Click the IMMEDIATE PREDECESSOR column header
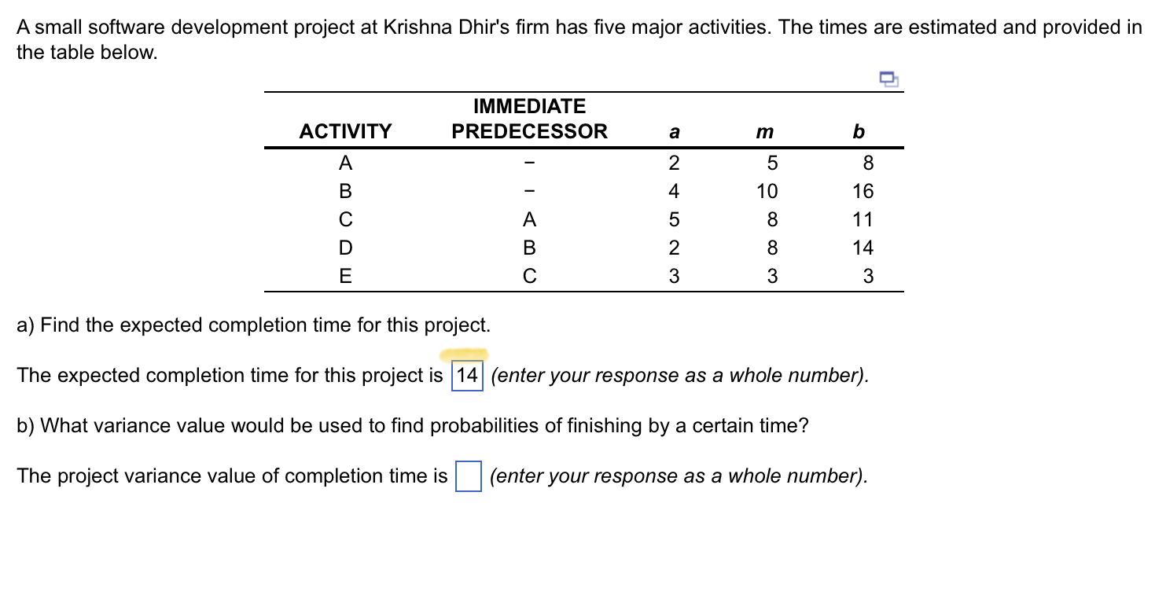The image size is (1155, 606). point(529,119)
